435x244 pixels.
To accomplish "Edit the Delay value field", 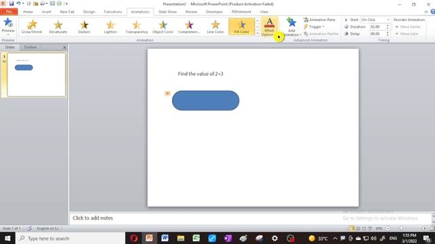I will (x=377, y=33).
